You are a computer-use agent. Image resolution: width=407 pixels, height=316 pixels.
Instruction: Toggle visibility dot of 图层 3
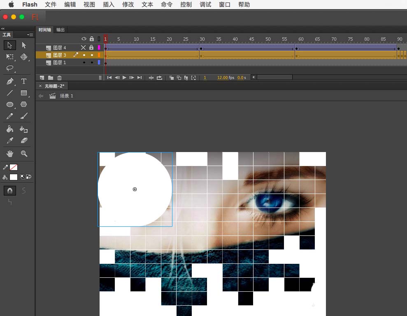pos(84,55)
